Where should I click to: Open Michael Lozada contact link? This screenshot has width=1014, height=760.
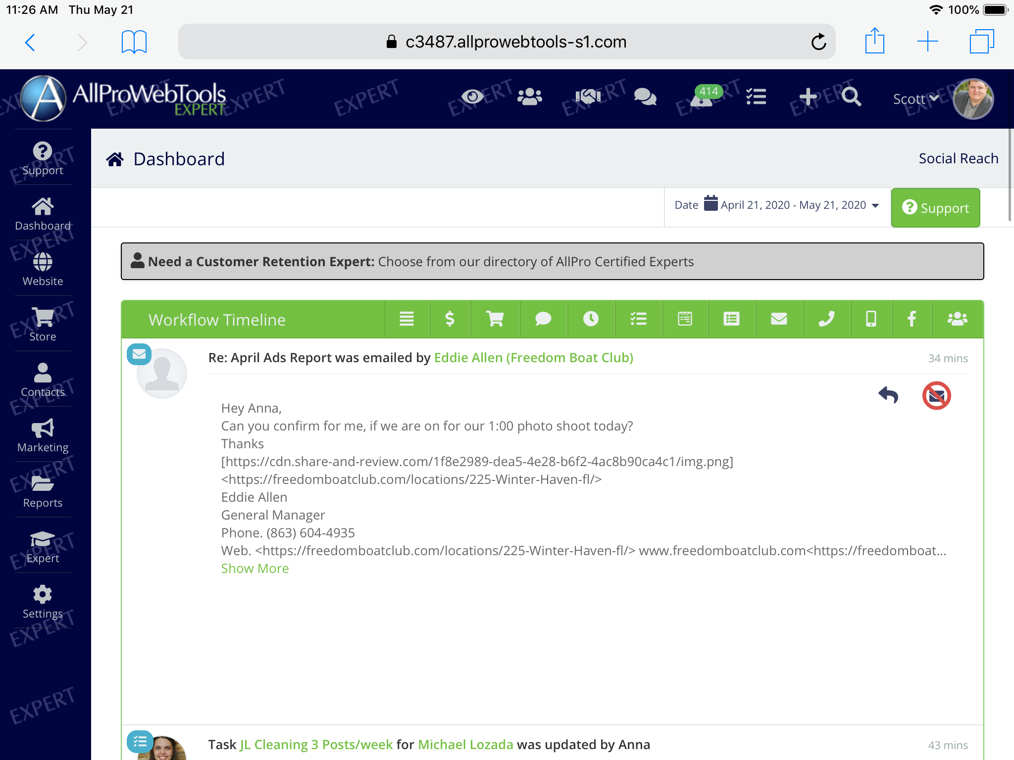[465, 744]
